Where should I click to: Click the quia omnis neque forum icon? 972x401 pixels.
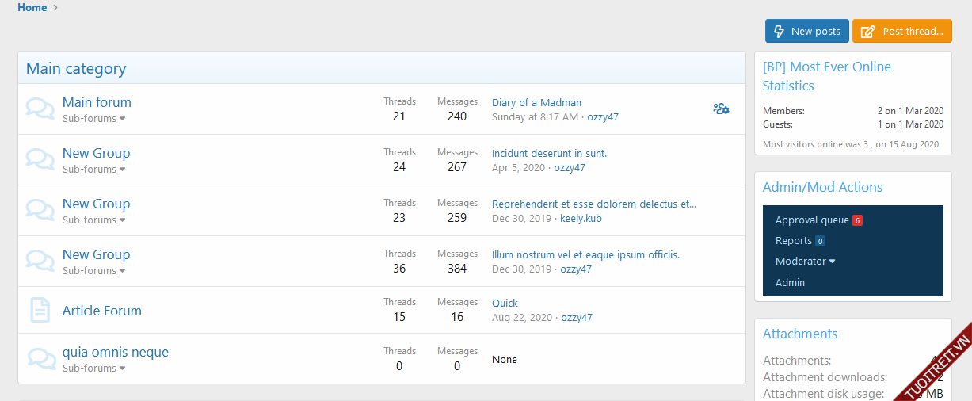[40, 358]
